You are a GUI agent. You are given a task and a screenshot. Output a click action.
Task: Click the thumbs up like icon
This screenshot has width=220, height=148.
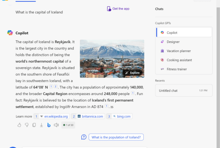click(x=19, y=125)
